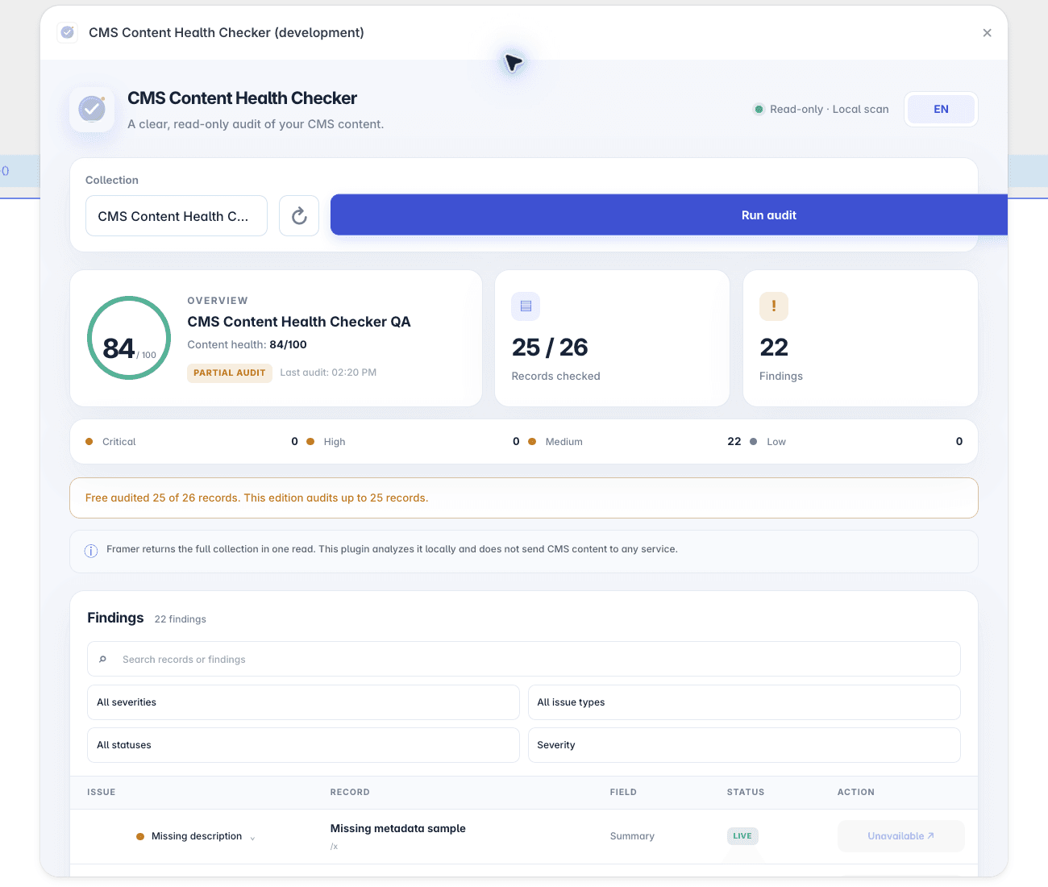The height and width of the screenshot is (887, 1048).
Task: Click the PARTIAL AUDIT badge
Action: click(x=230, y=373)
